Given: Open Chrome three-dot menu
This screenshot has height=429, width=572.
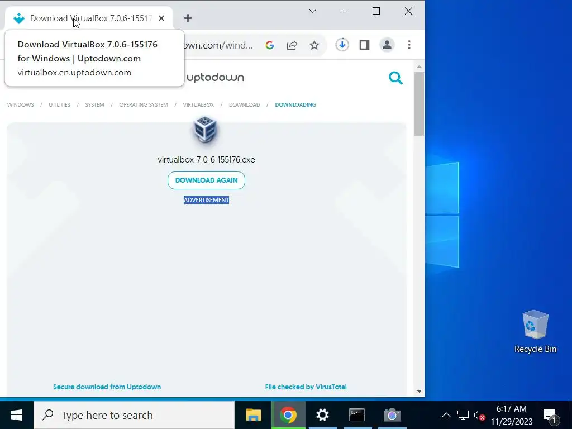Looking at the screenshot, I should (x=409, y=45).
